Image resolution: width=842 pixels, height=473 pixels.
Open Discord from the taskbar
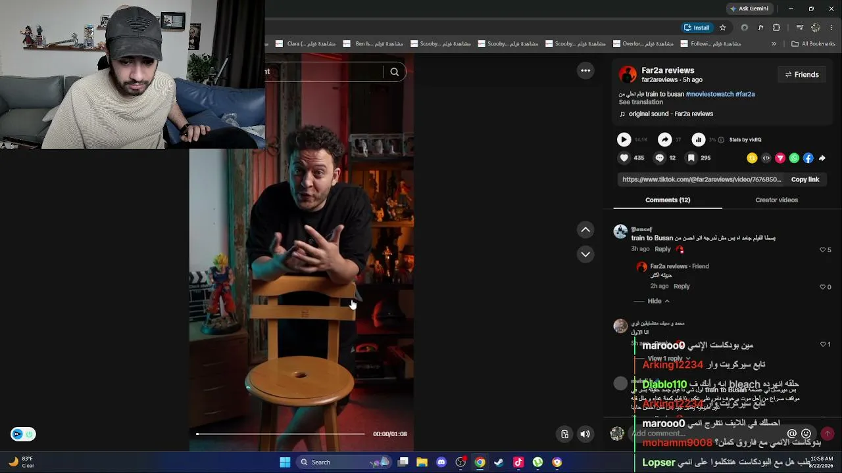441,462
